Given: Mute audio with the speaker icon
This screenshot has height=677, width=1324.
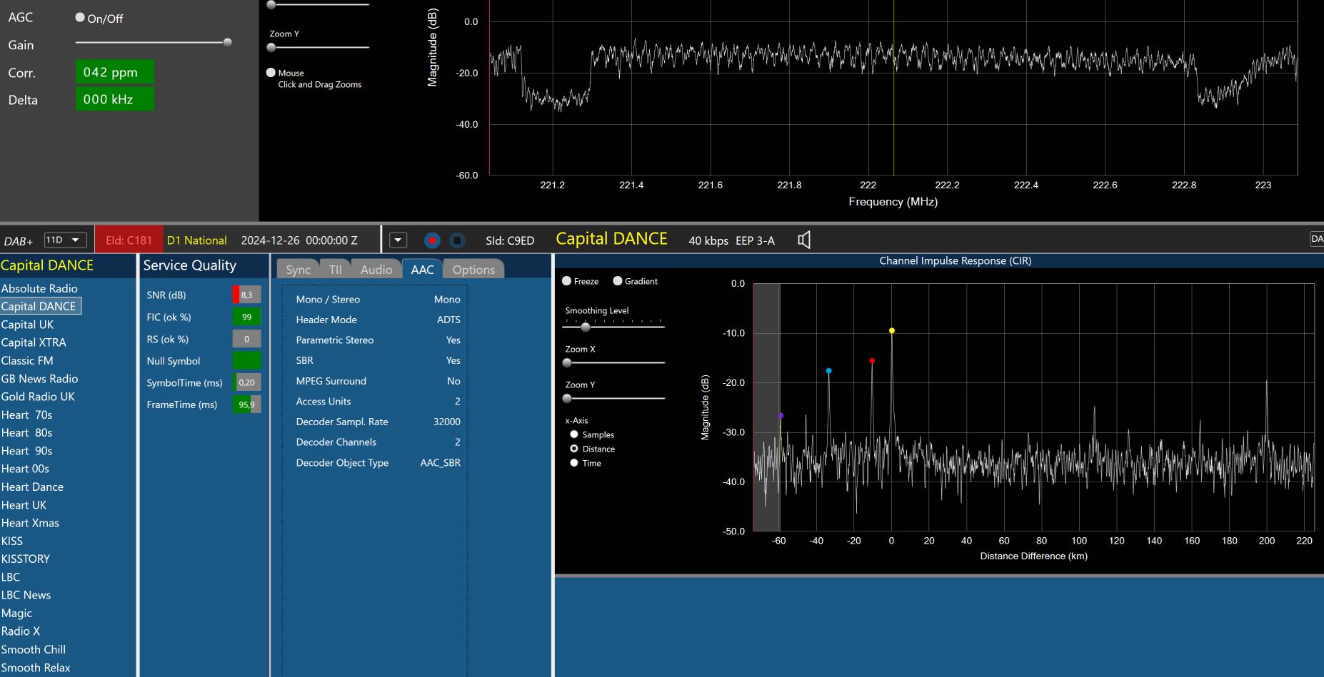Looking at the screenshot, I should 804,240.
